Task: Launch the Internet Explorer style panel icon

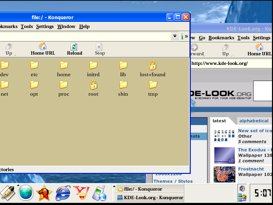Action: click(63, 193)
